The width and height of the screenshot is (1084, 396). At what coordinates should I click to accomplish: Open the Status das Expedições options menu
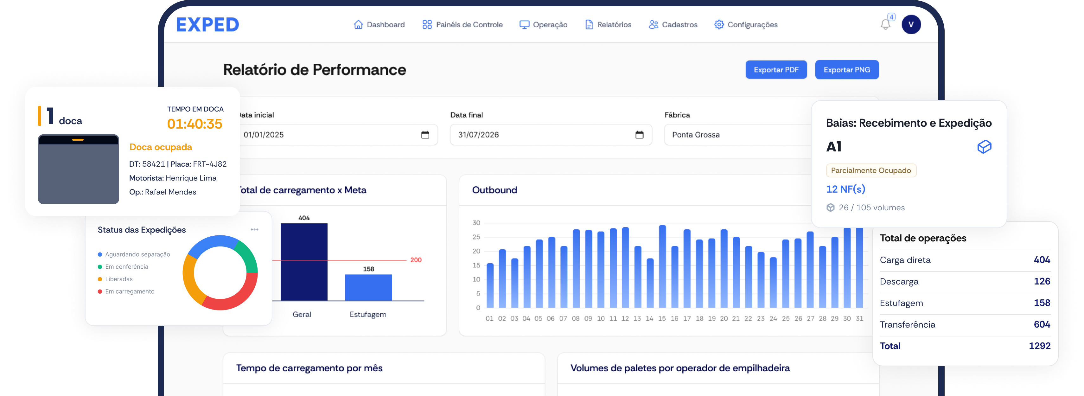[254, 229]
